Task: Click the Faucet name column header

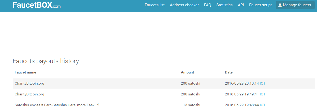Action: click(25, 72)
